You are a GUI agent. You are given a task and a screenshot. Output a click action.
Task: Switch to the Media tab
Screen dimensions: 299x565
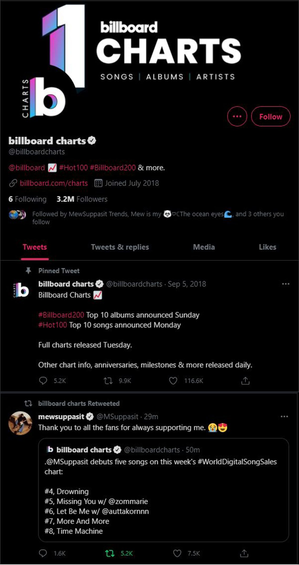(x=204, y=247)
